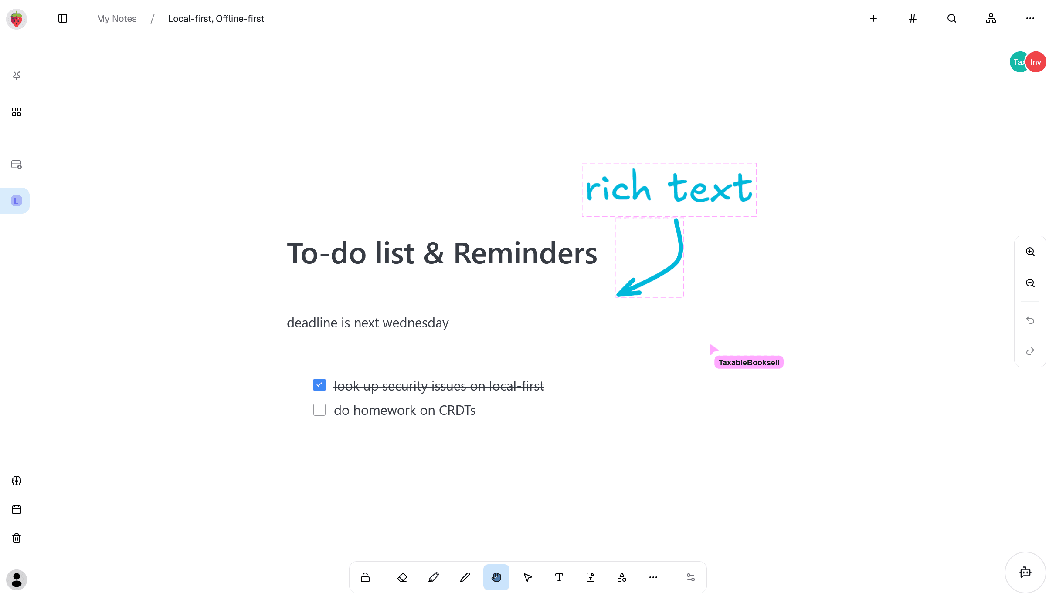
Task: Toggle the canvas lock icon
Action: (x=365, y=577)
